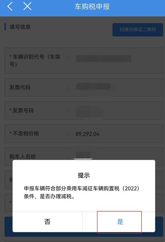The image size is (165, 242).
Task: Tap the dialog message about 减征车辆购置税
Action: tap(82, 192)
